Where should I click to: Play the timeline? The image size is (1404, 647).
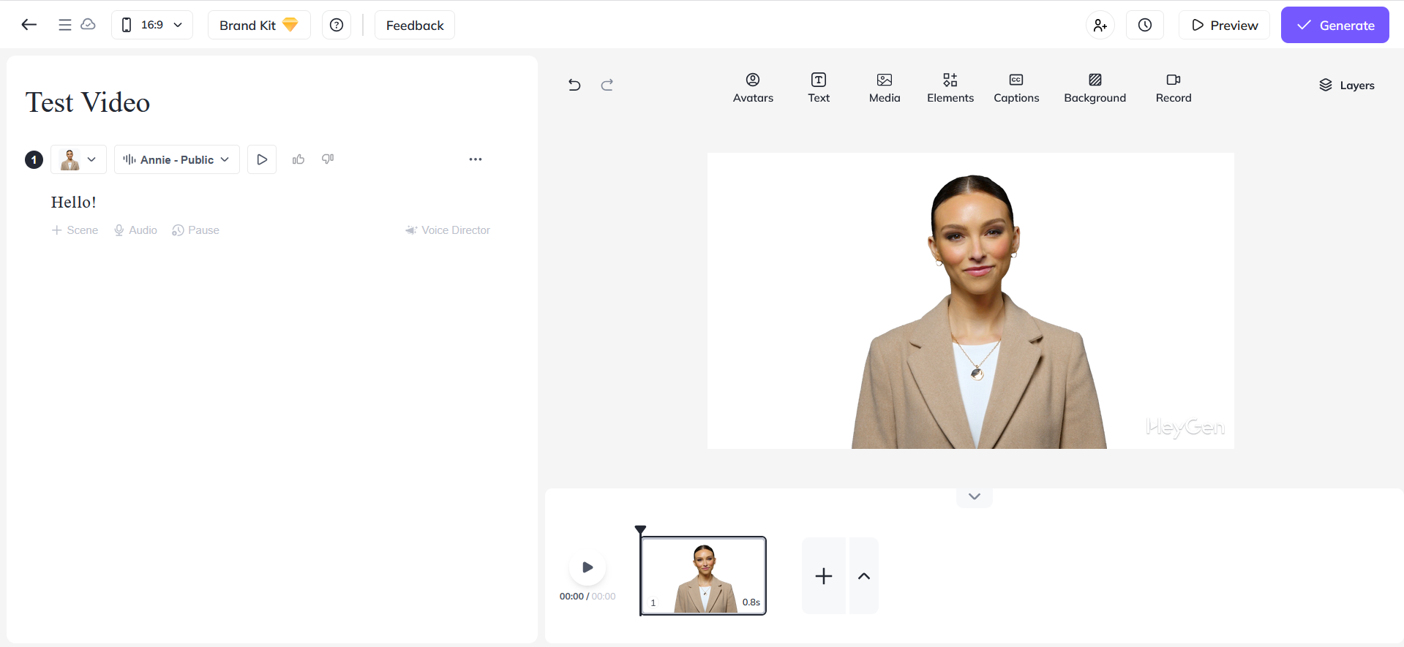587,567
